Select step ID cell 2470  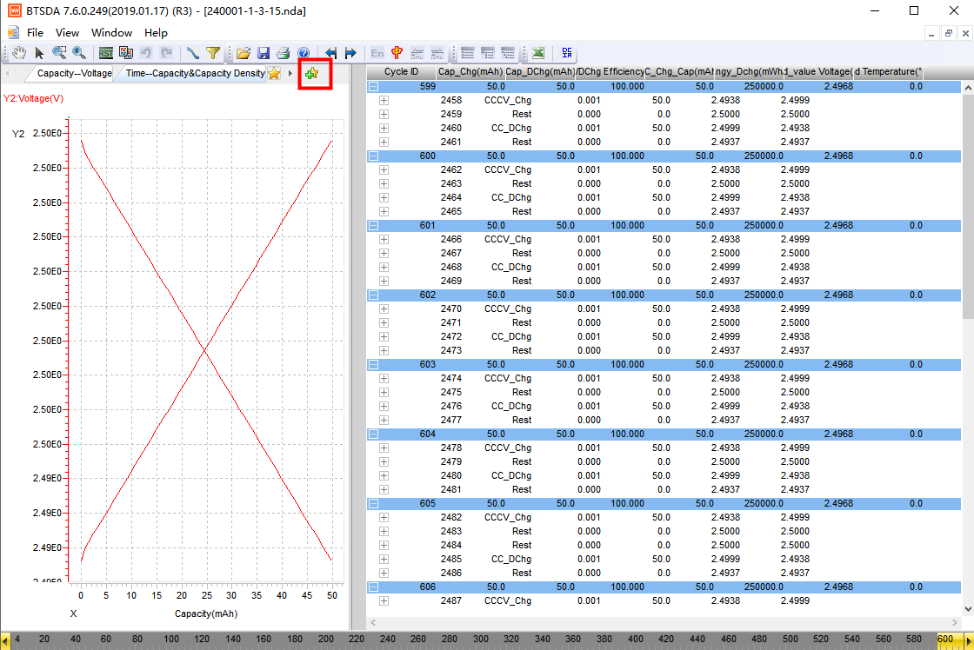pyautogui.click(x=451, y=308)
